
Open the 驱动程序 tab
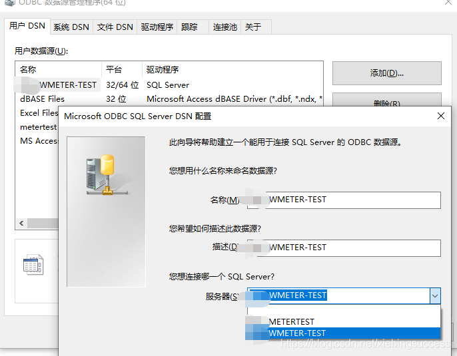pos(157,27)
